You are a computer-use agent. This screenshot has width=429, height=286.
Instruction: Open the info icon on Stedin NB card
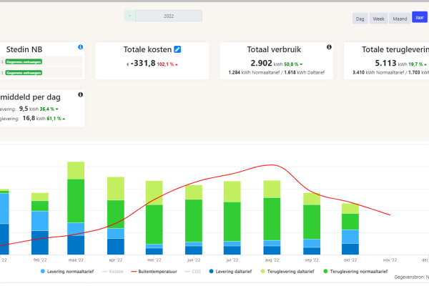80,47
